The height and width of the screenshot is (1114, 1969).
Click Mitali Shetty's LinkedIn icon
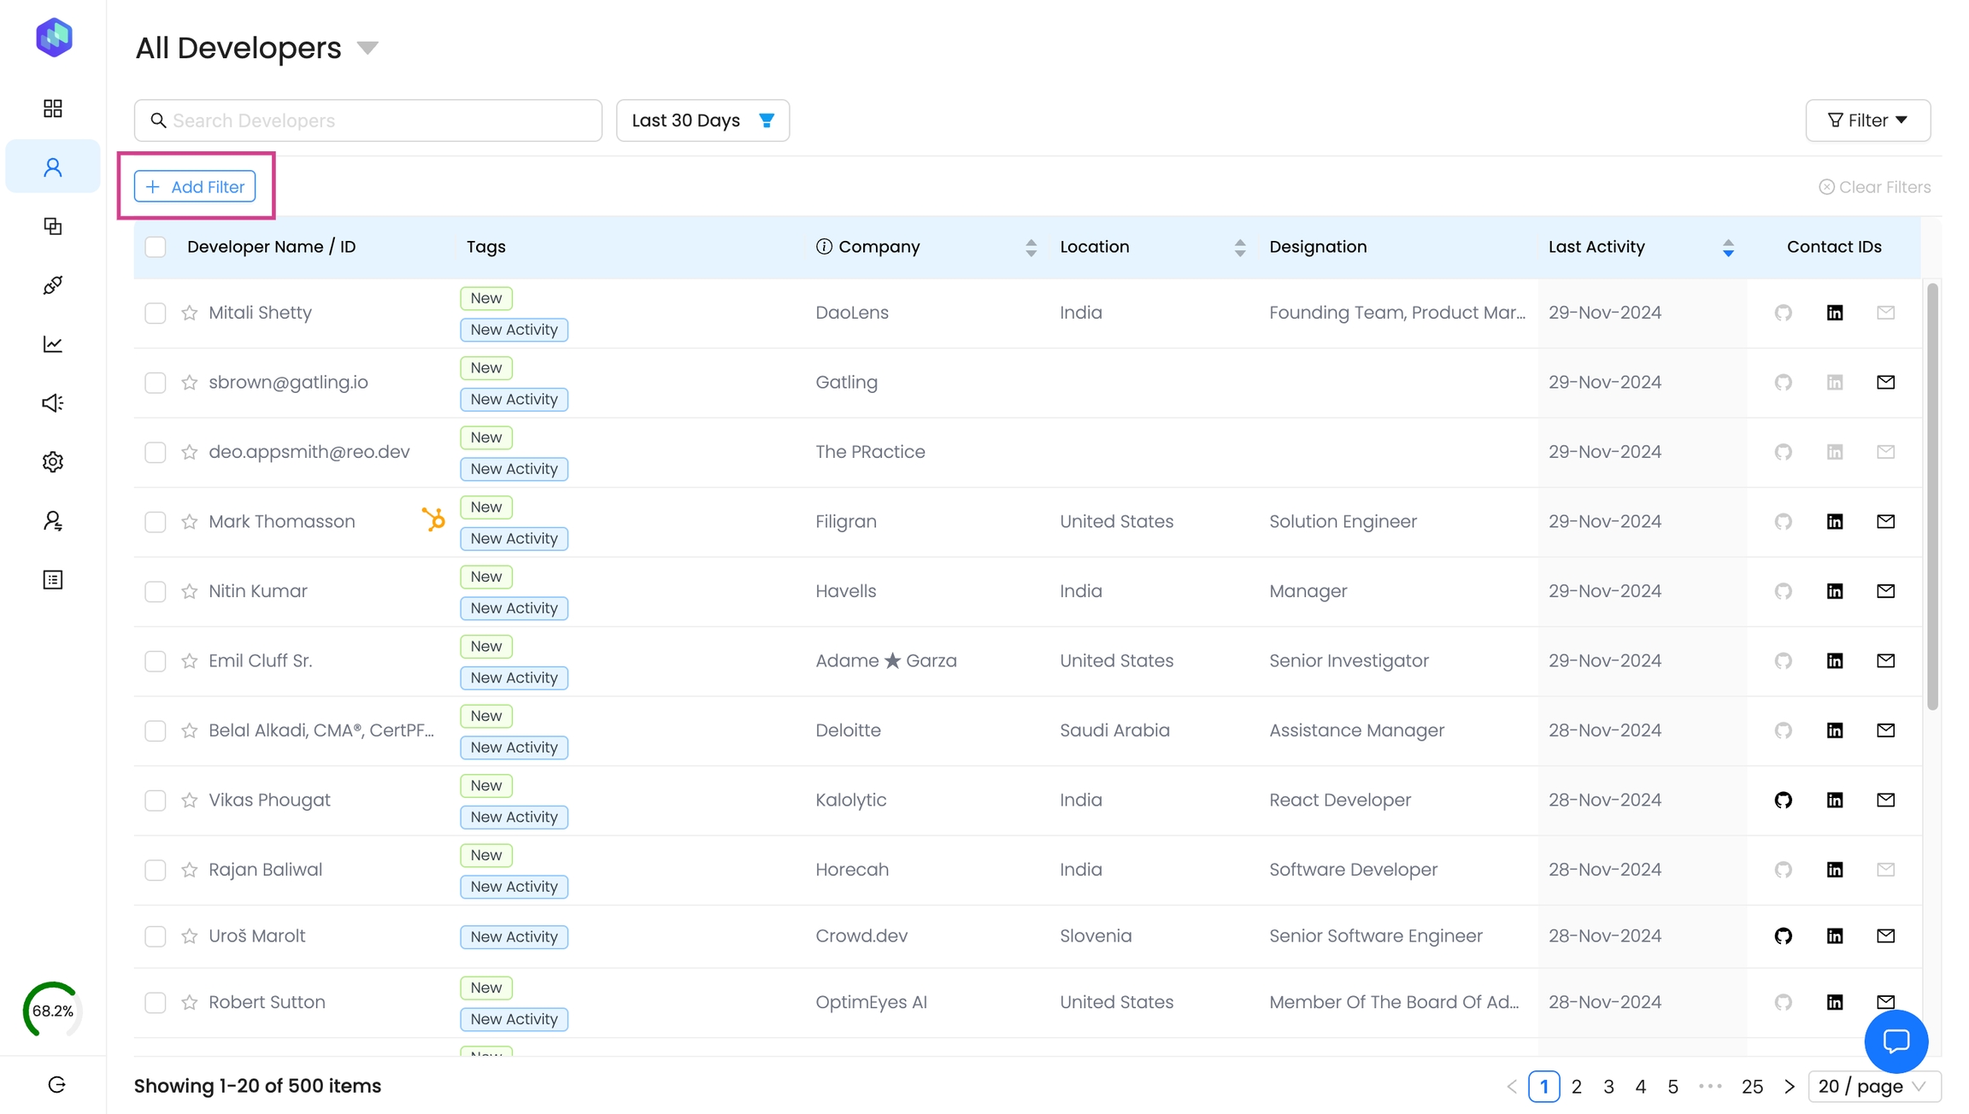pyautogui.click(x=1835, y=313)
